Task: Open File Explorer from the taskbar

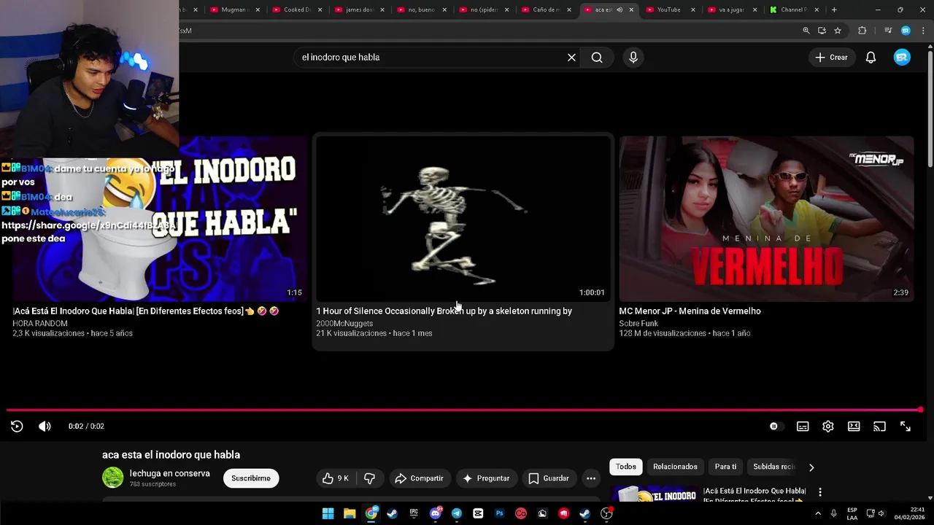Action: pyautogui.click(x=350, y=513)
